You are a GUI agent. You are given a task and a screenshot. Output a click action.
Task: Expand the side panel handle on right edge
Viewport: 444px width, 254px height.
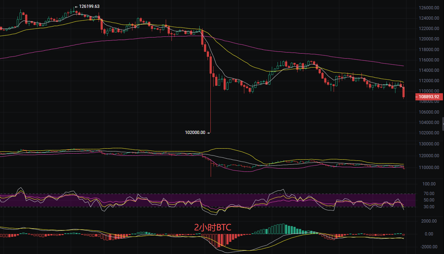coord(442,124)
